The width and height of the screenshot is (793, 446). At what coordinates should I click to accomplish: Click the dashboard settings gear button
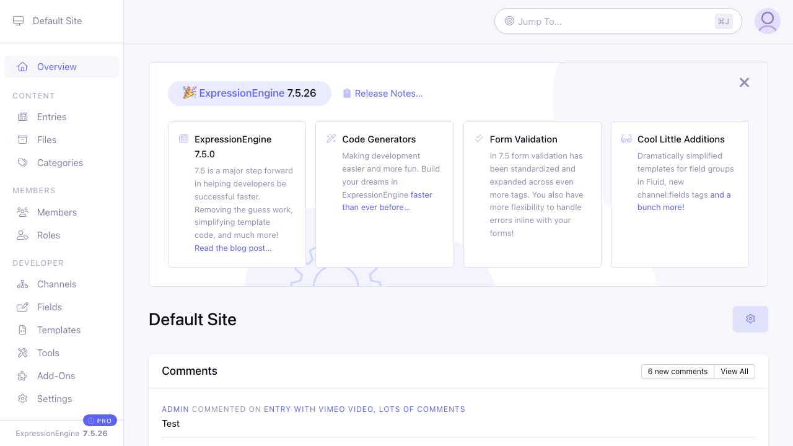750,319
